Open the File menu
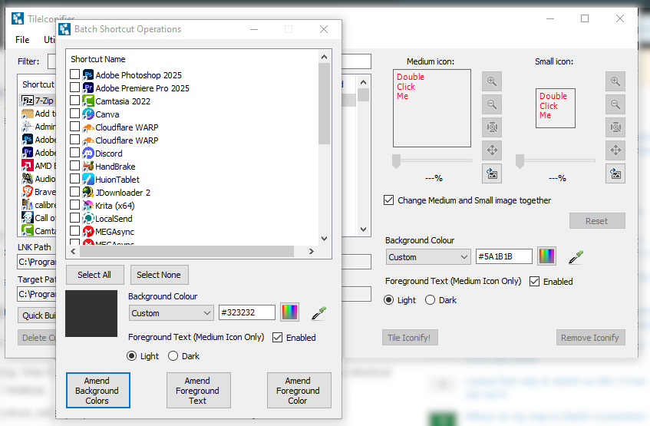Image resolution: width=650 pixels, height=426 pixels. click(x=22, y=40)
